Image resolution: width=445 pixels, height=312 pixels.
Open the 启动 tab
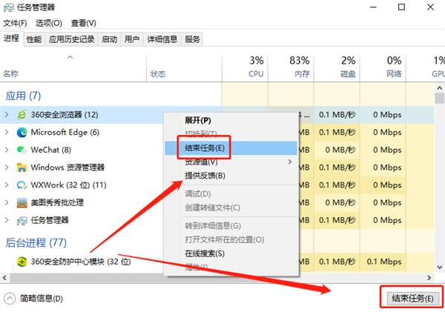click(109, 39)
